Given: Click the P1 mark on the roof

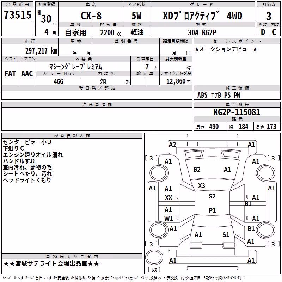Looking at the screenshot, I should pyautogui.click(x=212, y=210).
